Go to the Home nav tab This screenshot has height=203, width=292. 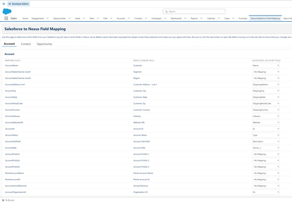click(25, 18)
